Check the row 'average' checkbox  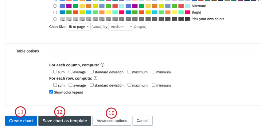pos(70,85)
